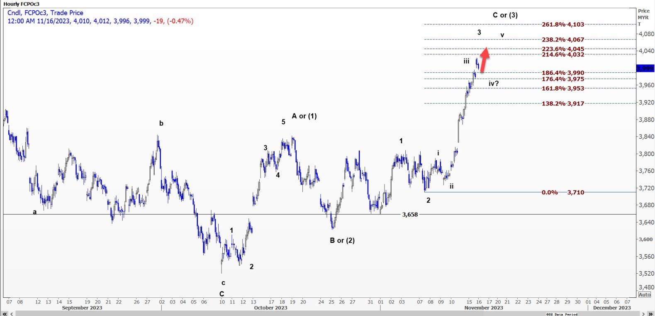
Task: Select the Cndl, FCPOc3, Trade Price legend
Action: click(x=45, y=13)
